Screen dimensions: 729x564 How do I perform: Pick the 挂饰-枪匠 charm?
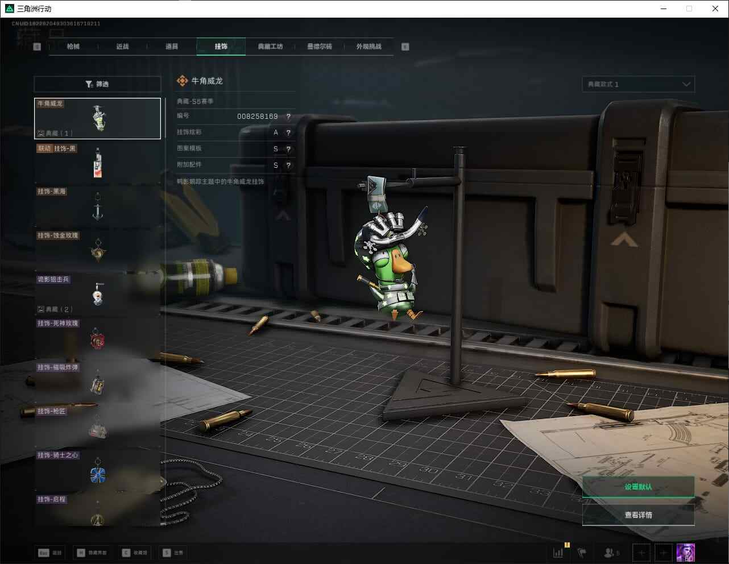pyautogui.click(x=97, y=426)
